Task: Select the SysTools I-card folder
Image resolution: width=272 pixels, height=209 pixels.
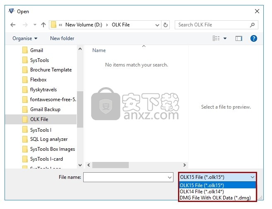Action: (x=46, y=159)
